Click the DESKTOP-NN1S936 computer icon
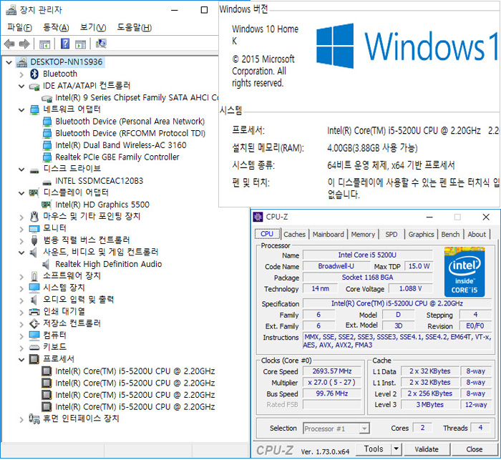Viewport: 501px width, 460px height. coord(21,62)
